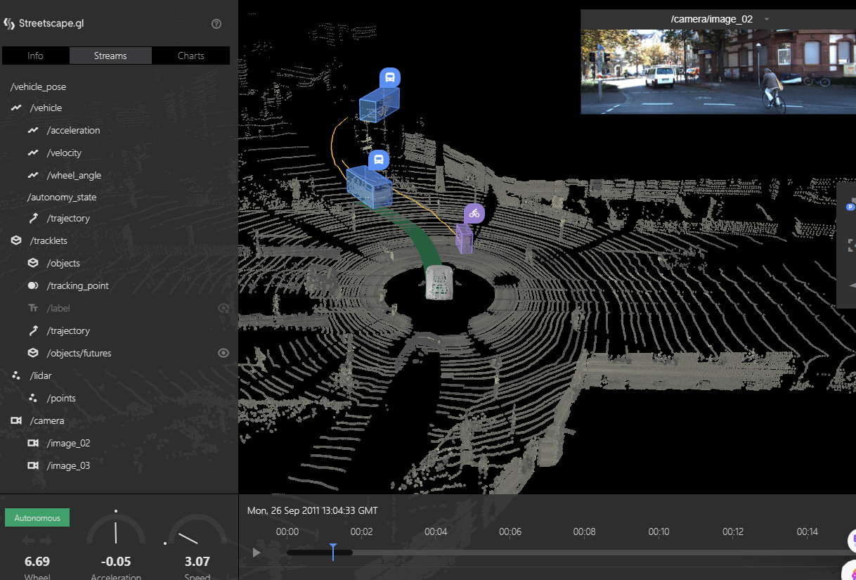The height and width of the screenshot is (580, 856).
Task: Click the Streetscape.gl logo icon
Action: point(9,24)
